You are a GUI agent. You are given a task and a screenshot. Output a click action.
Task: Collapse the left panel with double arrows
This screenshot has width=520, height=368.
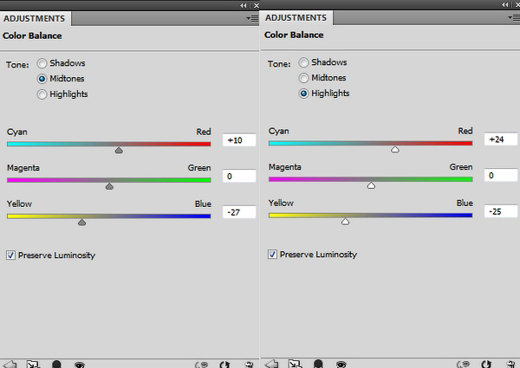coord(244,5)
